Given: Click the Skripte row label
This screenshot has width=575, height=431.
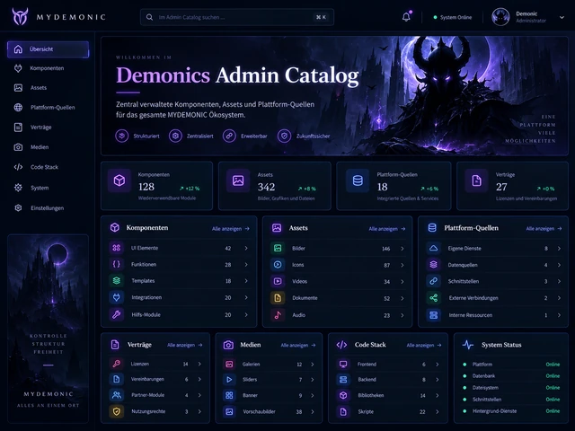Looking at the screenshot, I should click(366, 411).
